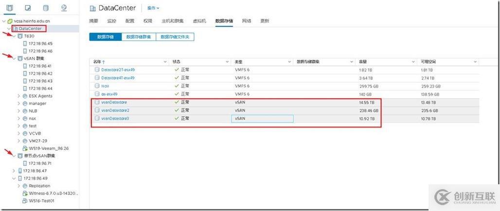This screenshot has height=211, width=500.
Task: Select the 数据存储 view button
Action: pyautogui.click(x=105, y=37)
